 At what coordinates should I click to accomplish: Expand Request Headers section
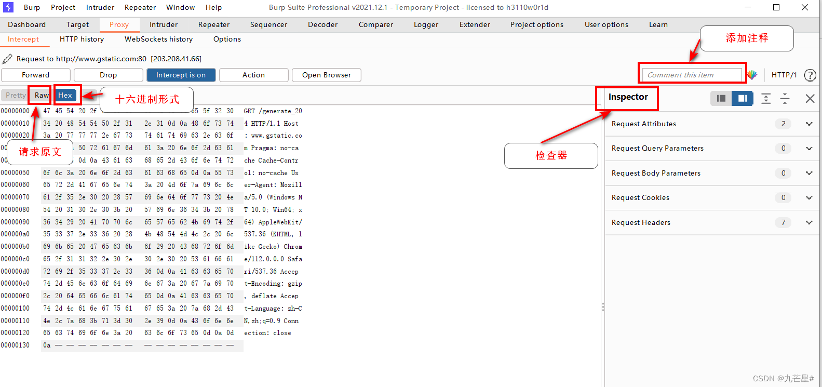tap(809, 222)
